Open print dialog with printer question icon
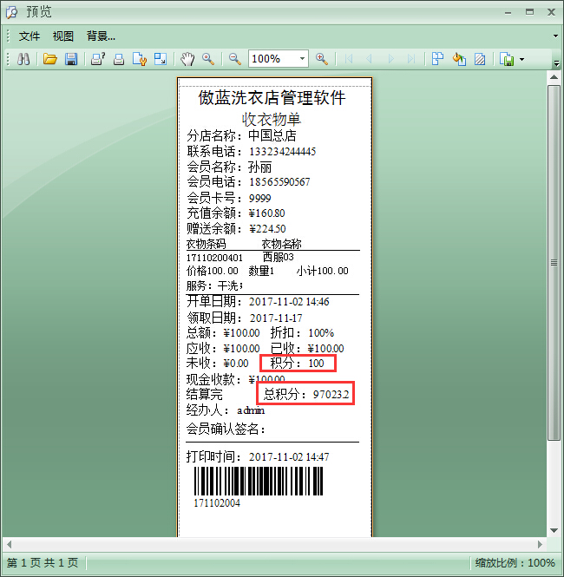Image resolution: width=564 pixels, height=577 pixels. pos(98,59)
